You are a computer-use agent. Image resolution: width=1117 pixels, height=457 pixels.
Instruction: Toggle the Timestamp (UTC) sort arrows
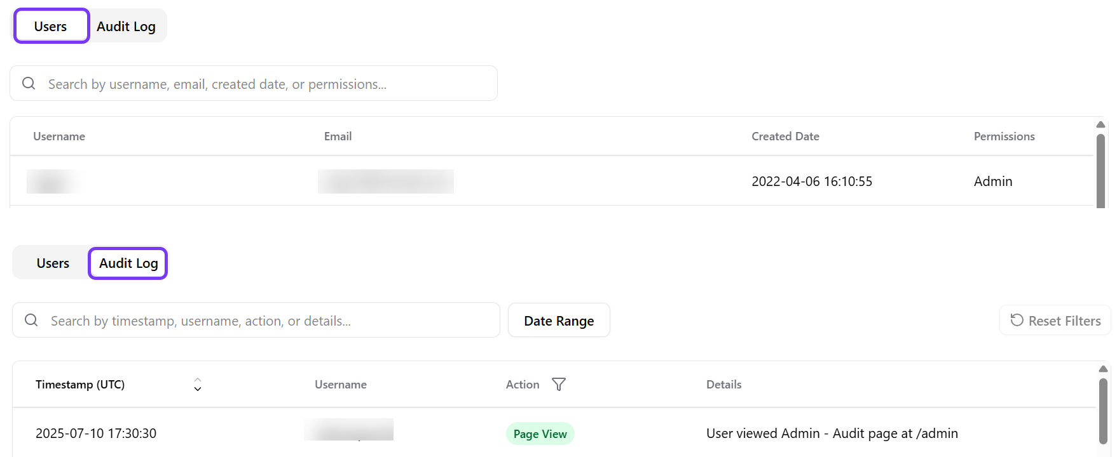coord(198,385)
